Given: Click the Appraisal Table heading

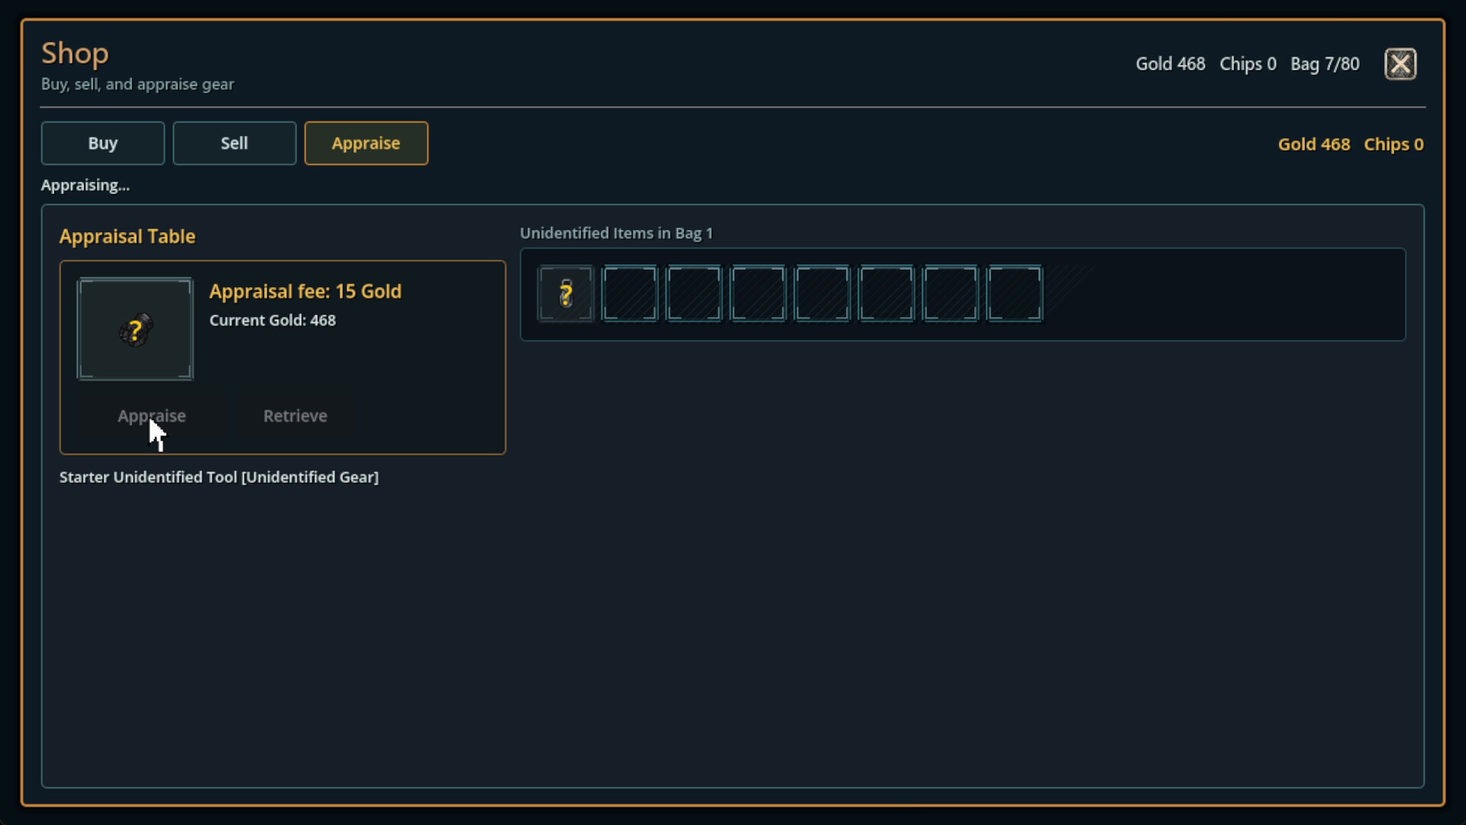Looking at the screenshot, I should 128,236.
